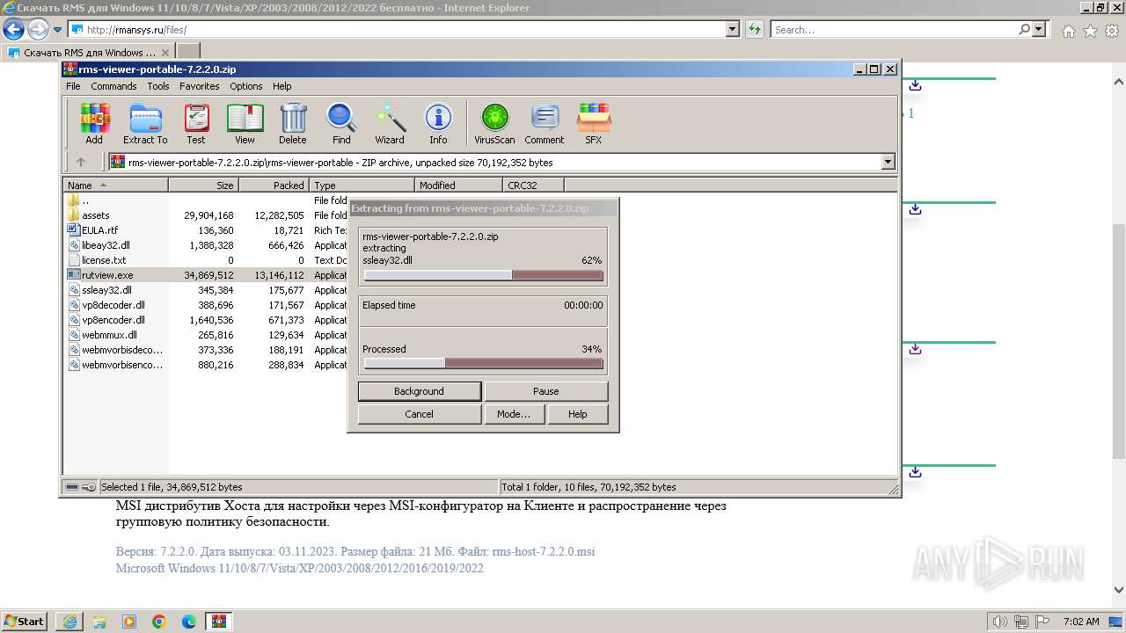
Task: Open the File menu
Action: (x=73, y=86)
